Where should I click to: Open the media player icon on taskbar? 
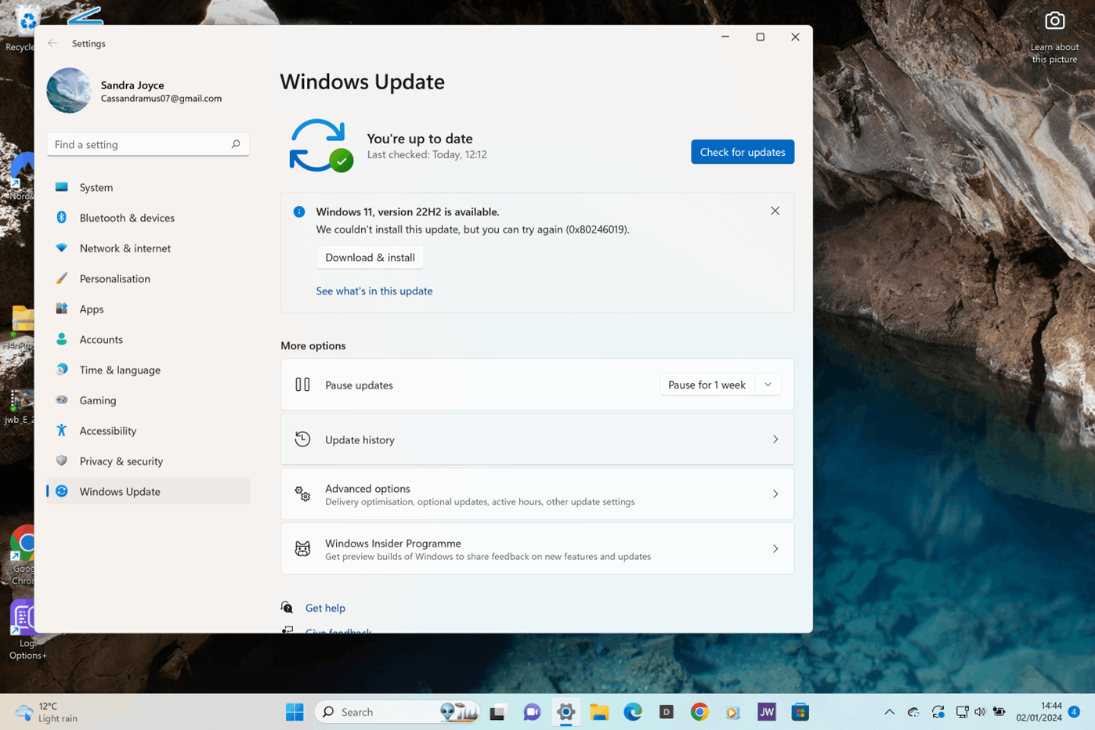coord(733,712)
